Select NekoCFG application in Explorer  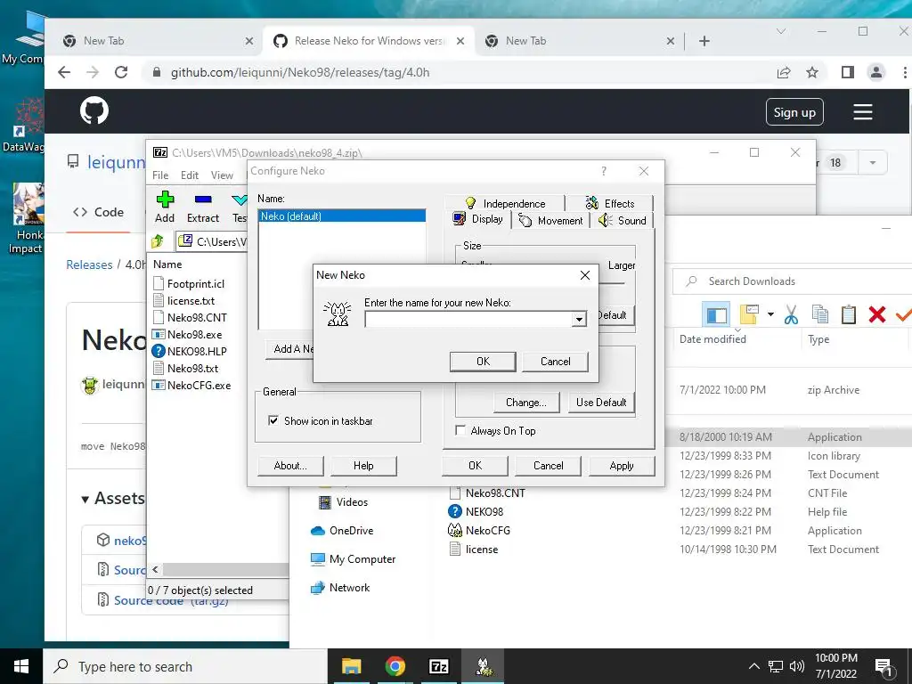[478, 531]
